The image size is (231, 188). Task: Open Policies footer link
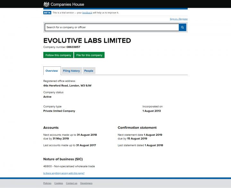click(x=47, y=183)
